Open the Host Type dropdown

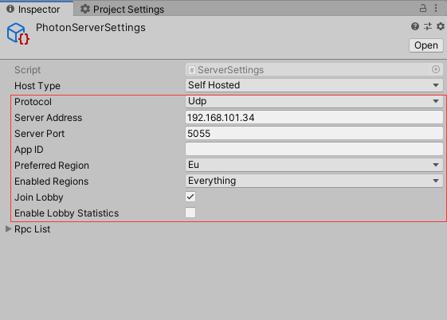pos(314,85)
